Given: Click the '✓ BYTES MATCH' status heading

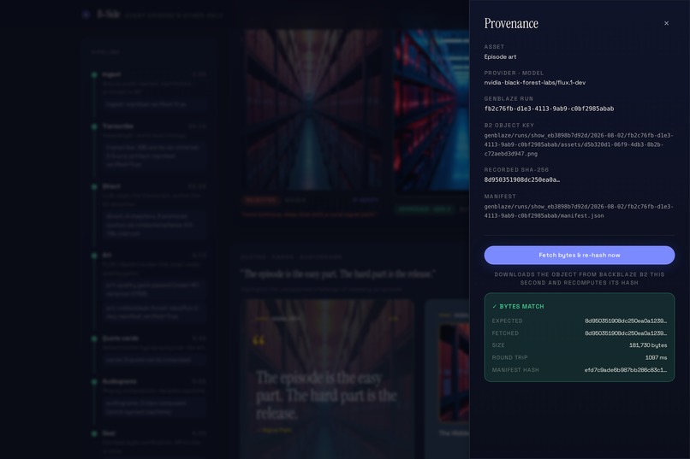Looking at the screenshot, I should coord(518,307).
